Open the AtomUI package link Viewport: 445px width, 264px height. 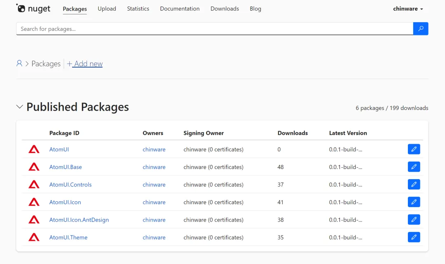(x=59, y=150)
